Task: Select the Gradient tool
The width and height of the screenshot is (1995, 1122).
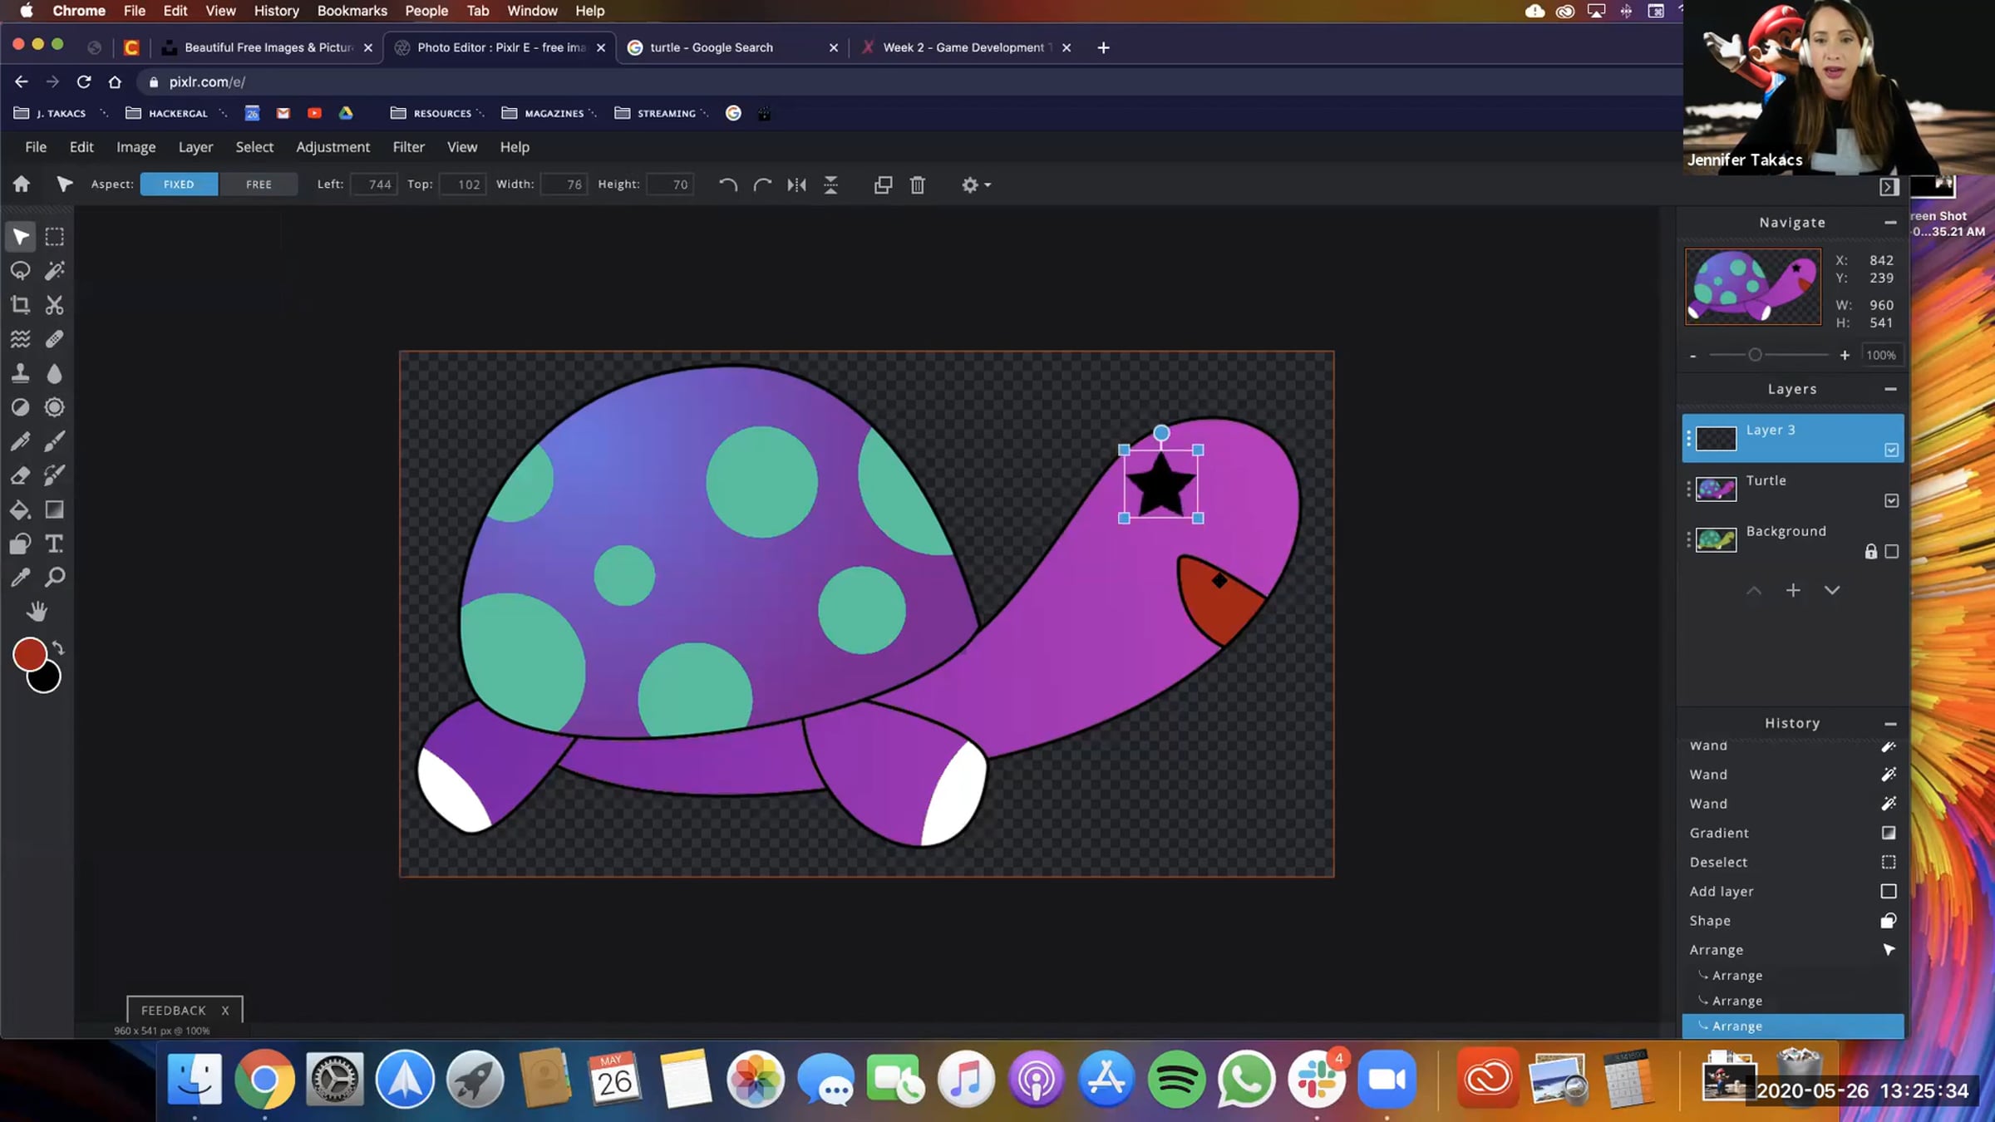Action: [x=55, y=509]
